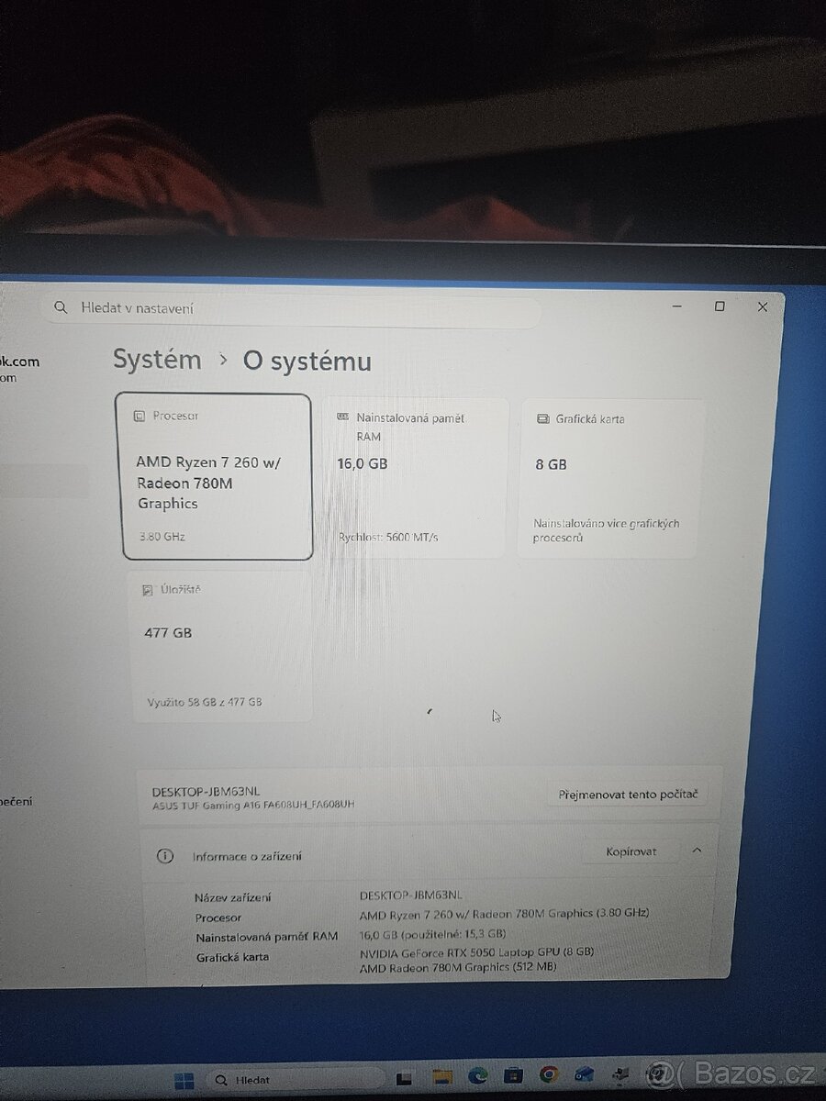The height and width of the screenshot is (1101, 826).
Task: Click the Procesor chip icon
Action: coord(140,417)
